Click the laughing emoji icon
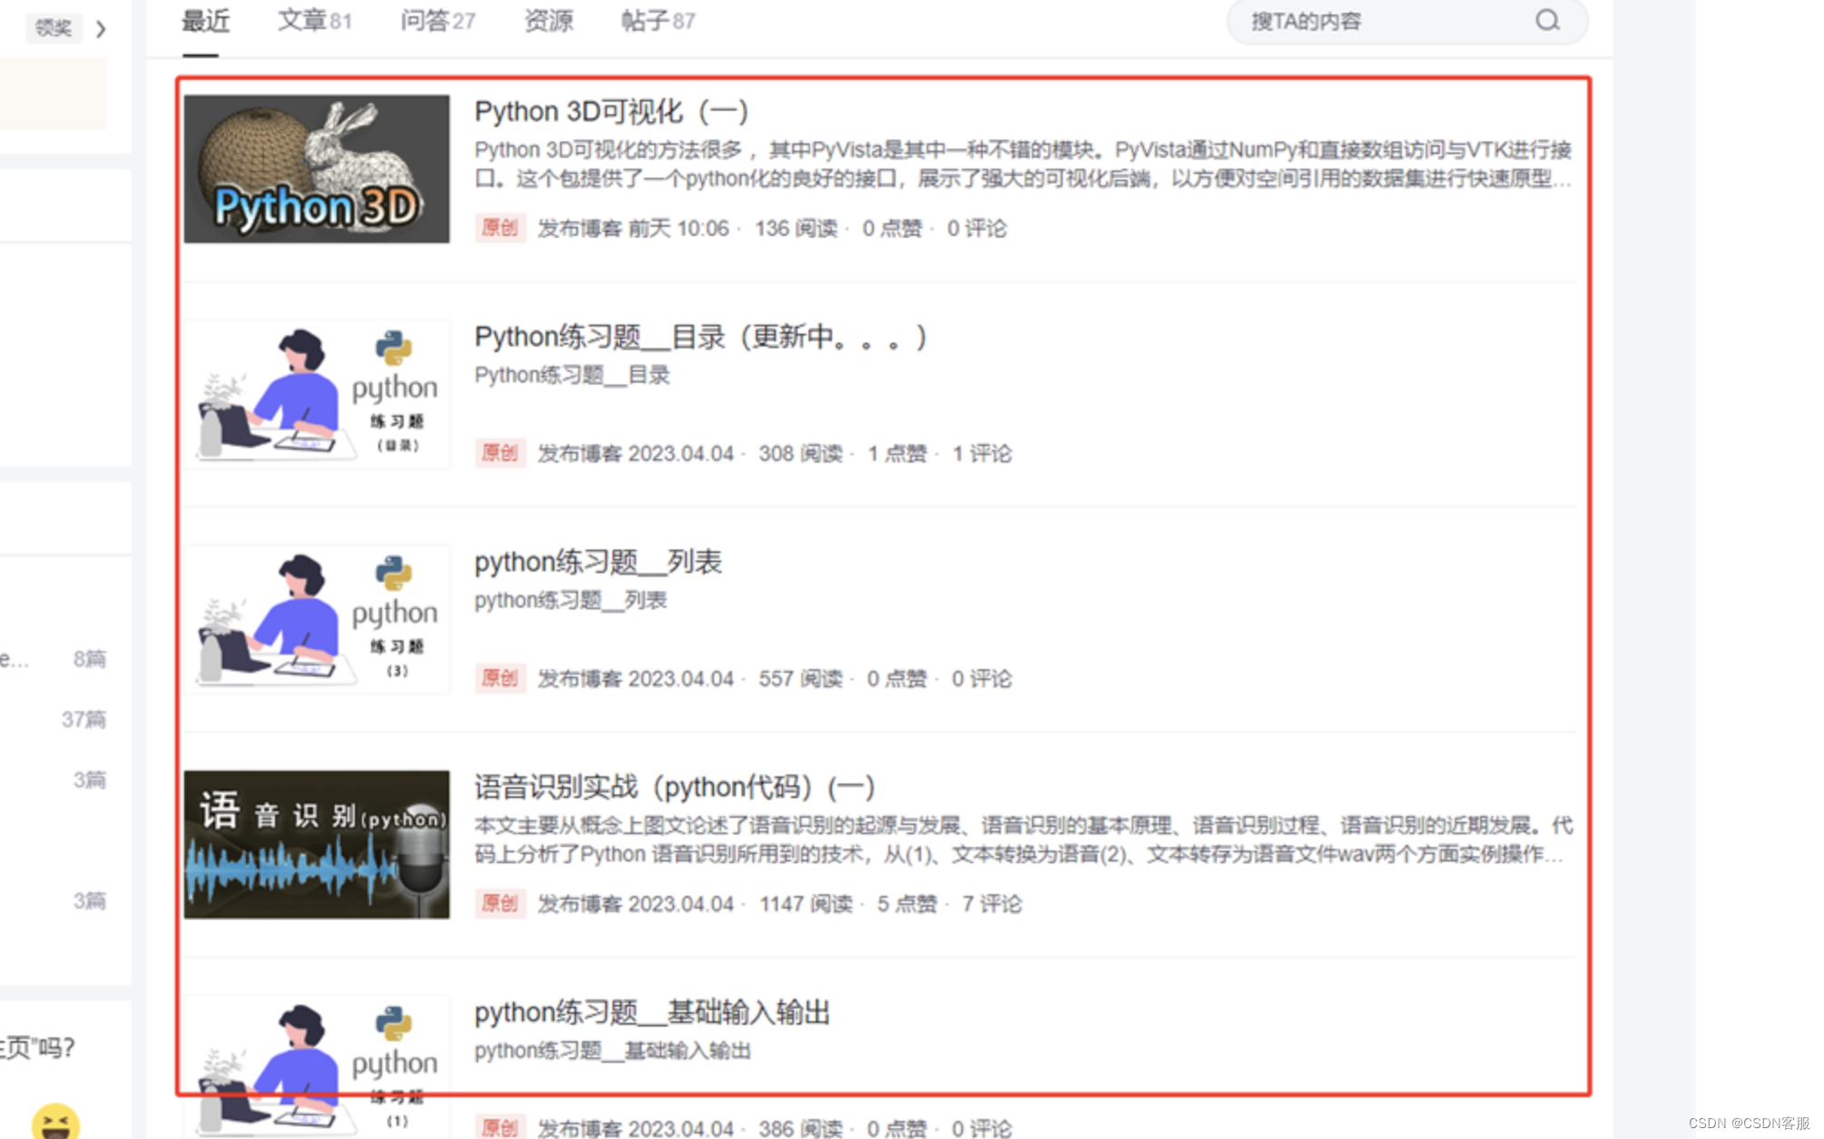Screen dimensions: 1824x1139 [55, 1123]
